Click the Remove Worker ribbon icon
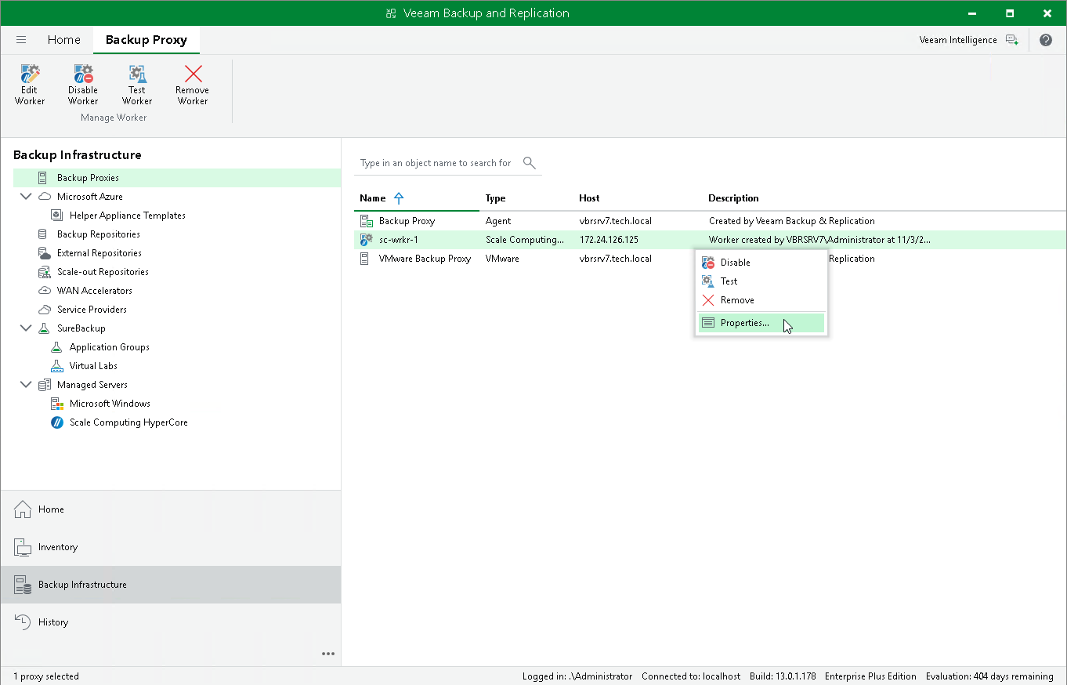This screenshot has height=685, width=1067. pos(193,74)
